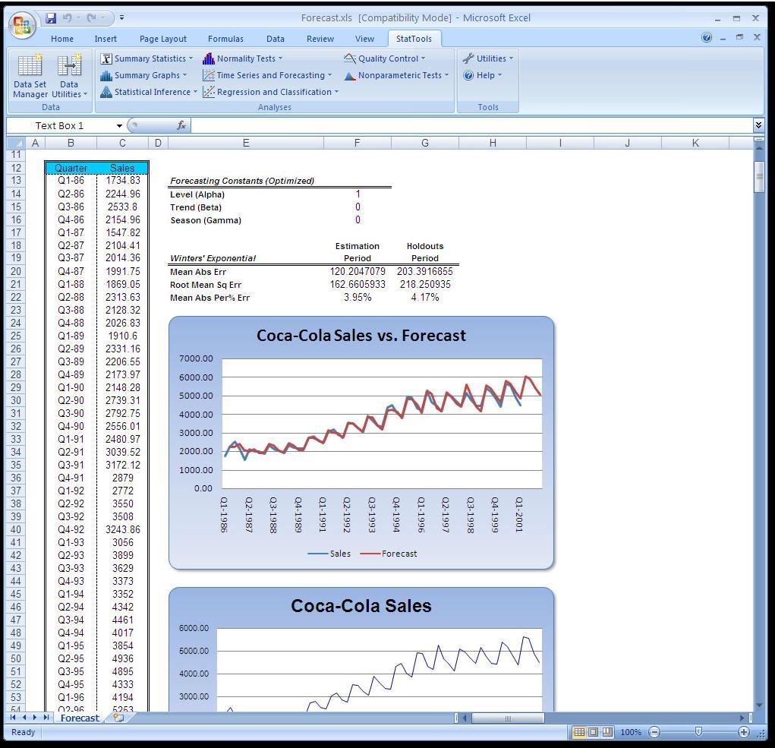Click the Insert Worksheet icon
775x748 pixels.
click(x=118, y=718)
